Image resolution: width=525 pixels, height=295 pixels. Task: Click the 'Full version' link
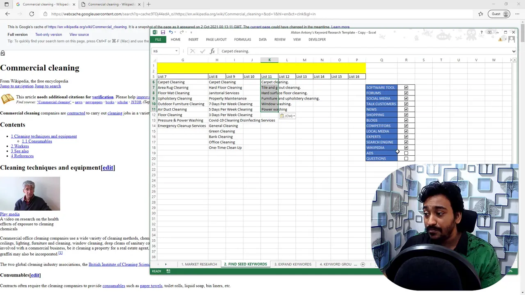[17, 34]
